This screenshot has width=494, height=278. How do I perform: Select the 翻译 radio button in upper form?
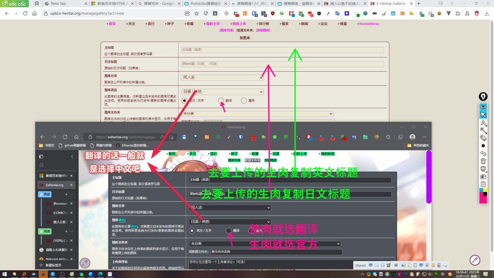coord(221,100)
